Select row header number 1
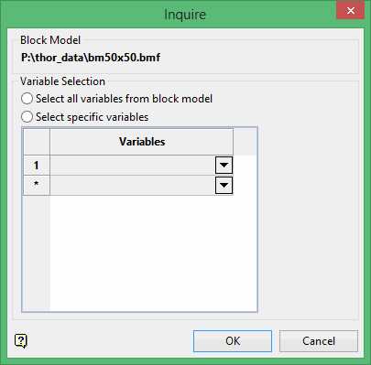This screenshot has height=365, width=371. (37, 165)
